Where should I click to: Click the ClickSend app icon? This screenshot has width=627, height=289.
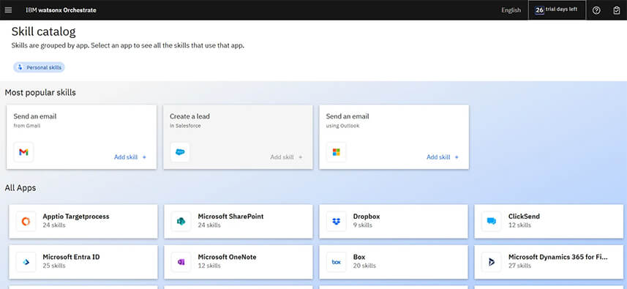(x=492, y=221)
